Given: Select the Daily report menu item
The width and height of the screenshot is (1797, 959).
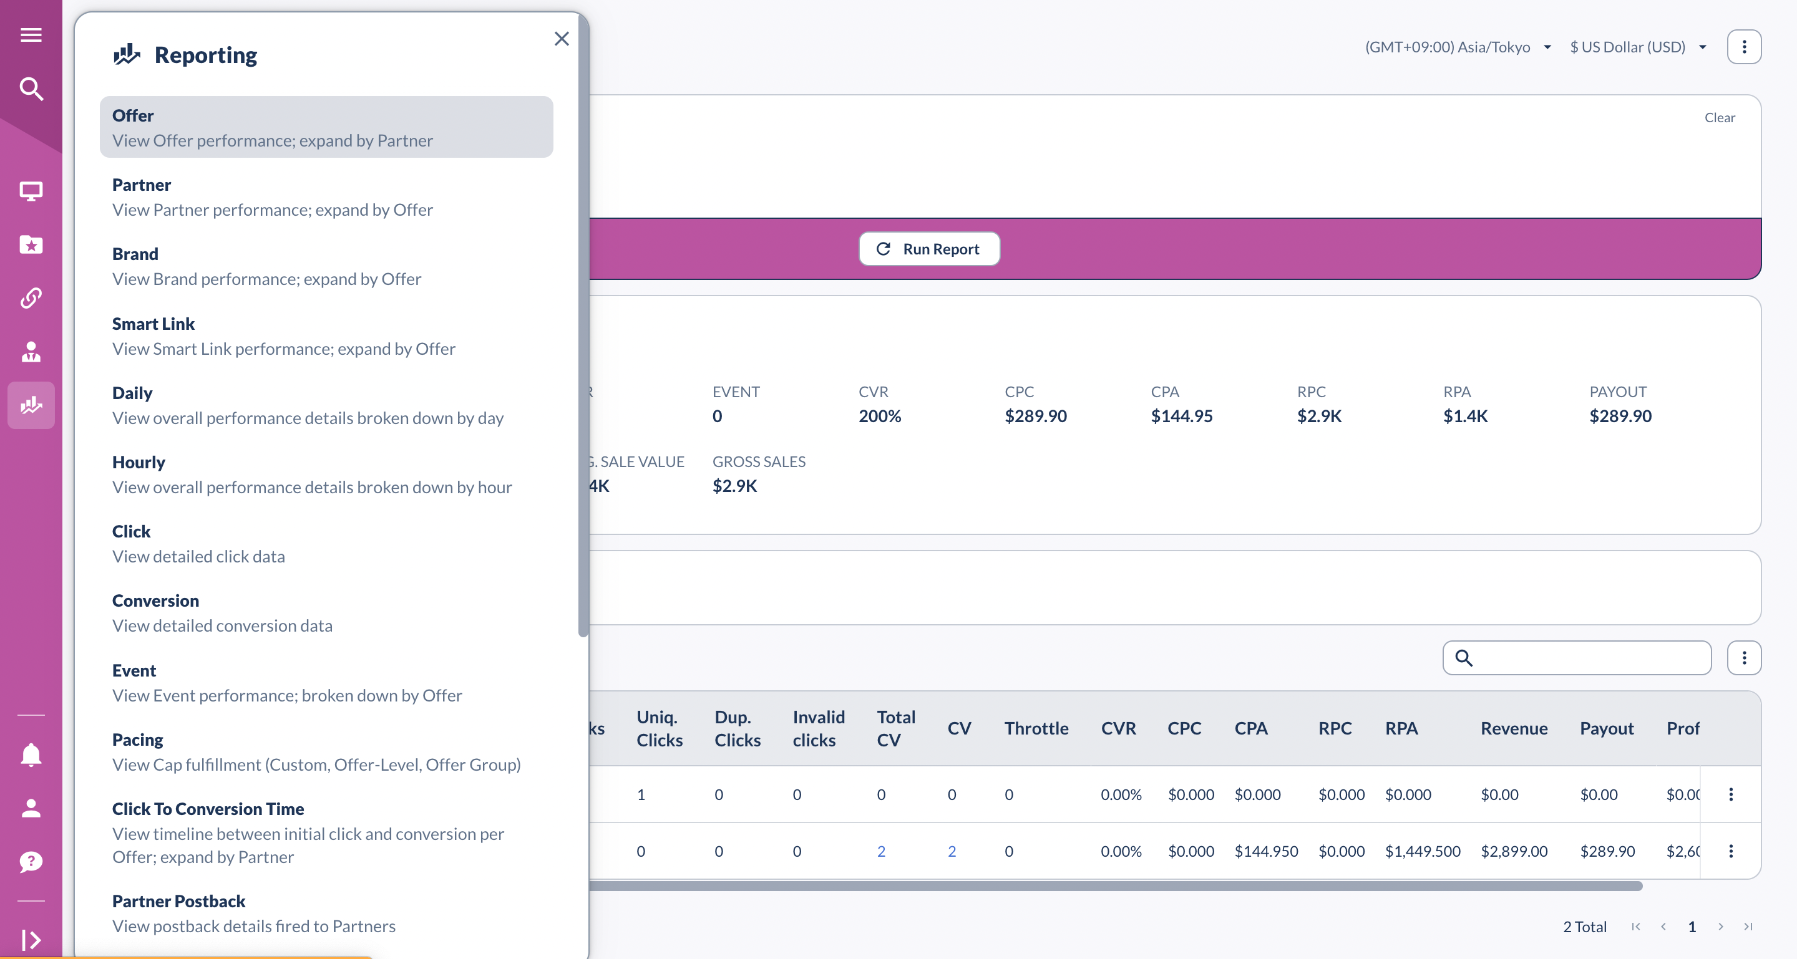Looking at the screenshot, I should tap(326, 405).
